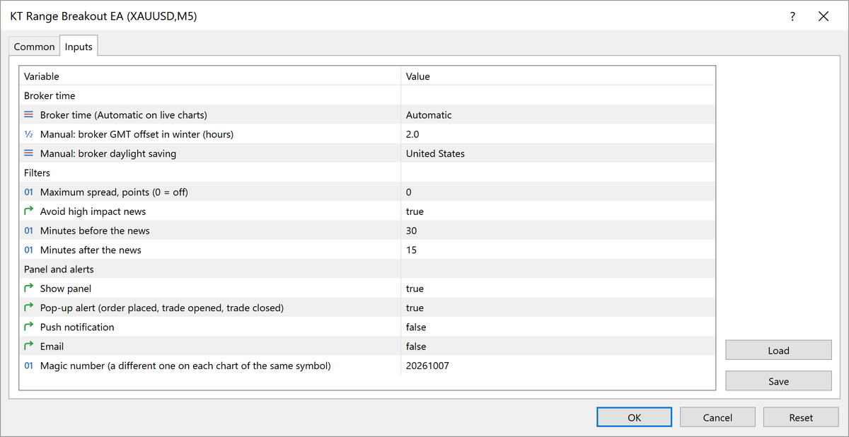Screen dimensions: 849x437
Task: Edit the Minutes before the news value 30
Action: 558,231
